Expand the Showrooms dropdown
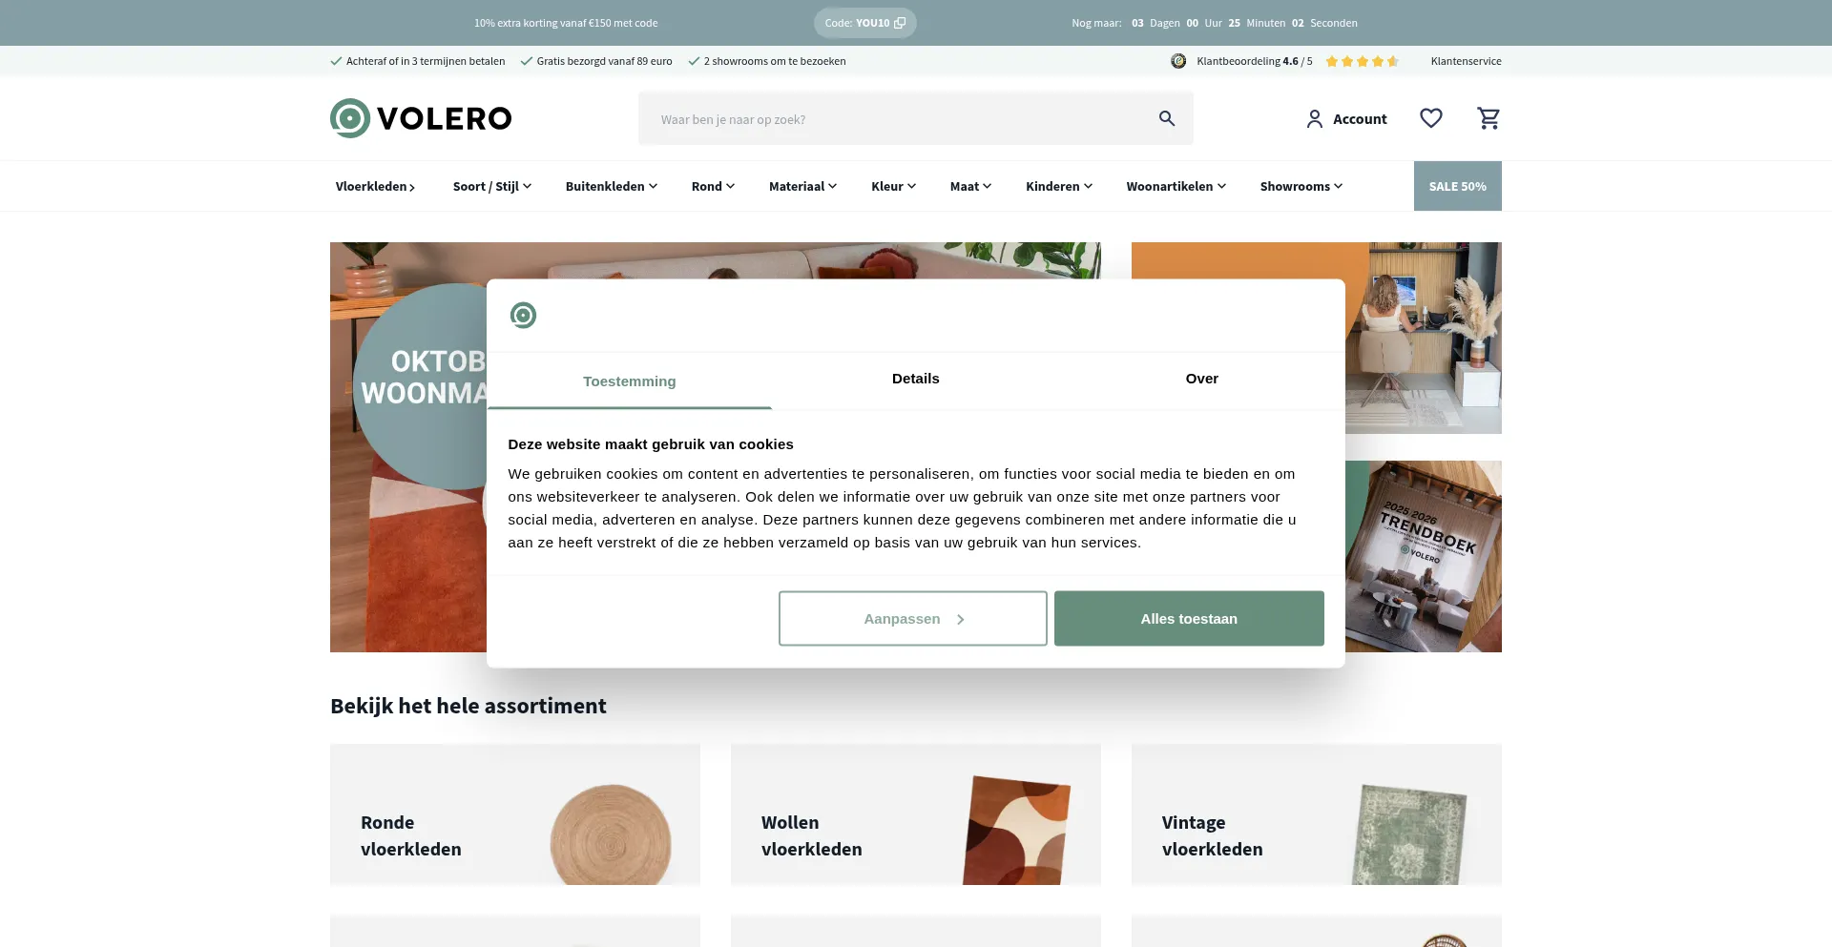Viewport: 1832px width, 947px height. click(1301, 186)
